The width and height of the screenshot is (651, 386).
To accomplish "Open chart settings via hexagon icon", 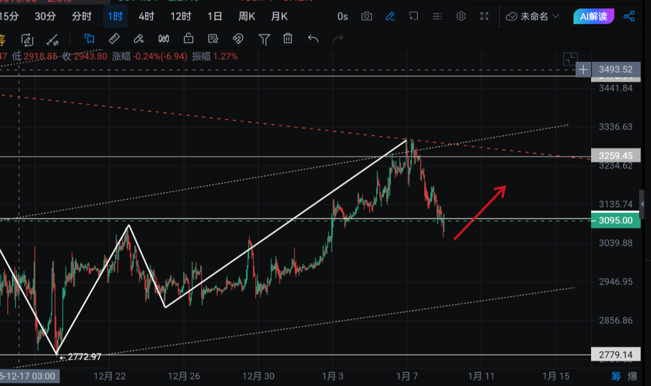I will tap(461, 17).
